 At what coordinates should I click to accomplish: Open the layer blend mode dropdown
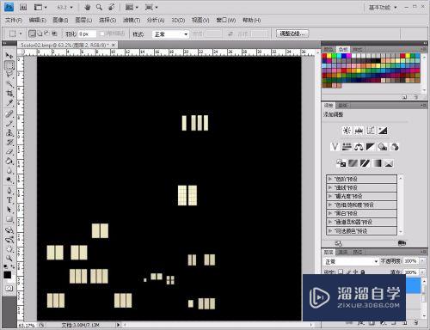[x=351, y=261]
